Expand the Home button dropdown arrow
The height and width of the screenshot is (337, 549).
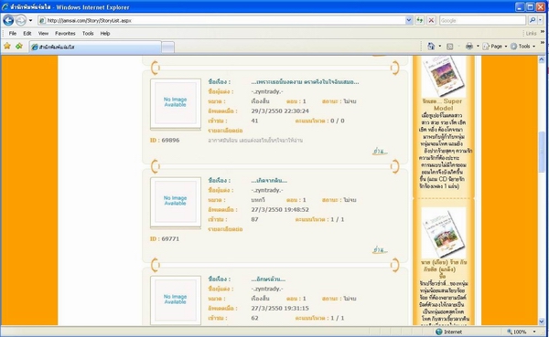(440, 47)
